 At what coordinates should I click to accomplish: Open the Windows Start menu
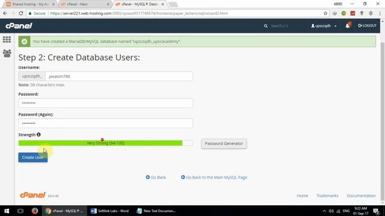click(7, 211)
